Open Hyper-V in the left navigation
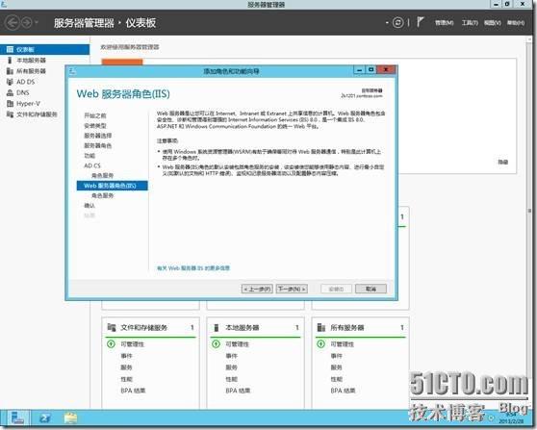 (x=29, y=103)
